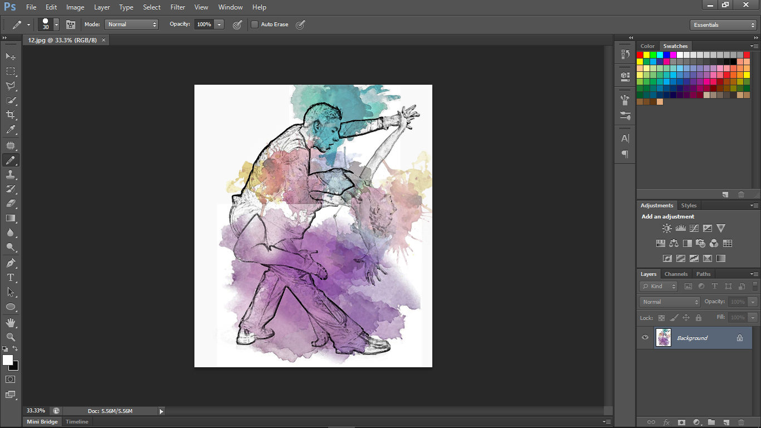Enable the Auto Erase checkbox
The width and height of the screenshot is (761, 428).
click(255, 25)
